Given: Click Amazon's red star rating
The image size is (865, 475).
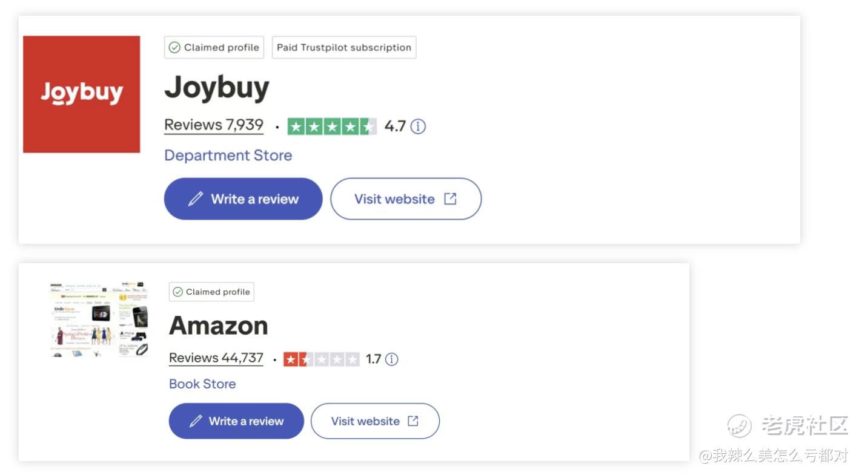Looking at the screenshot, I should click(321, 359).
